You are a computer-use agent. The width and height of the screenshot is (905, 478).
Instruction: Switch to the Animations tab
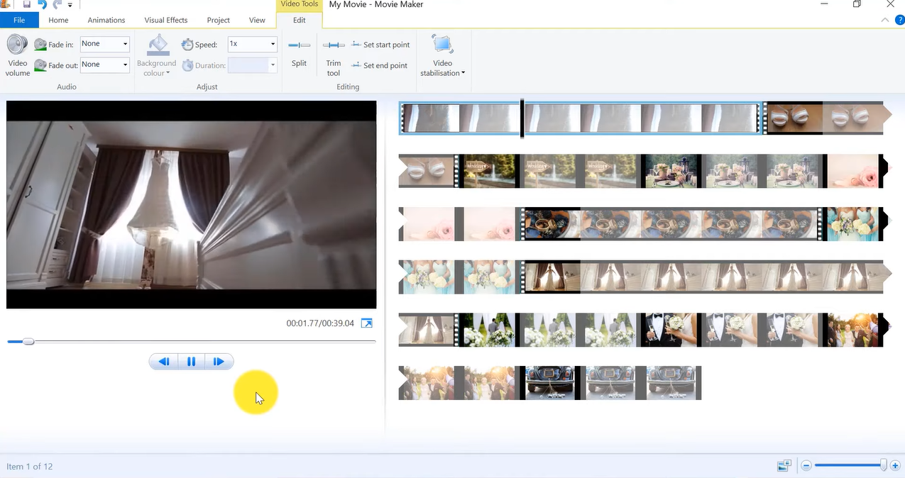106,20
